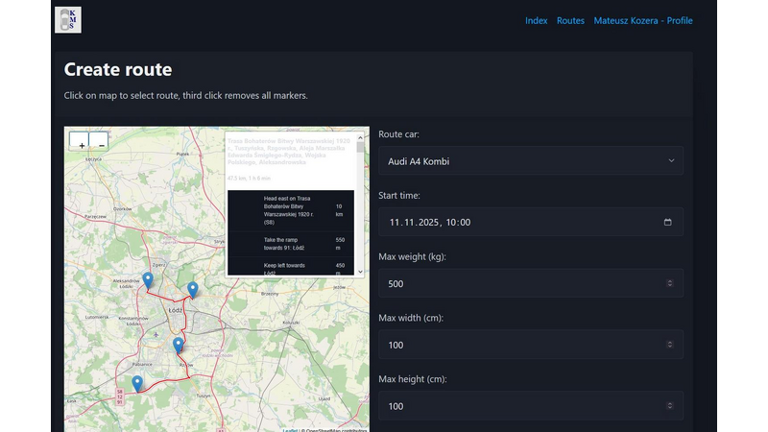Click the KMS logo in header

68,20
